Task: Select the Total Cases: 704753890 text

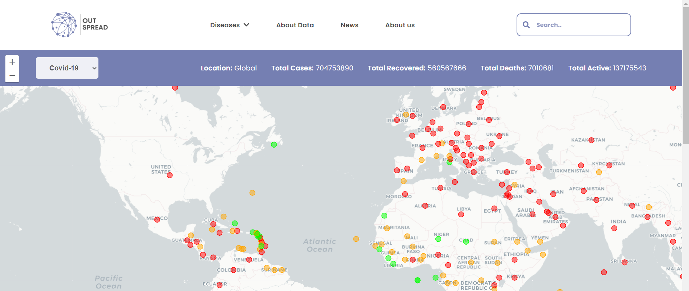Action: click(x=312, y=68)
